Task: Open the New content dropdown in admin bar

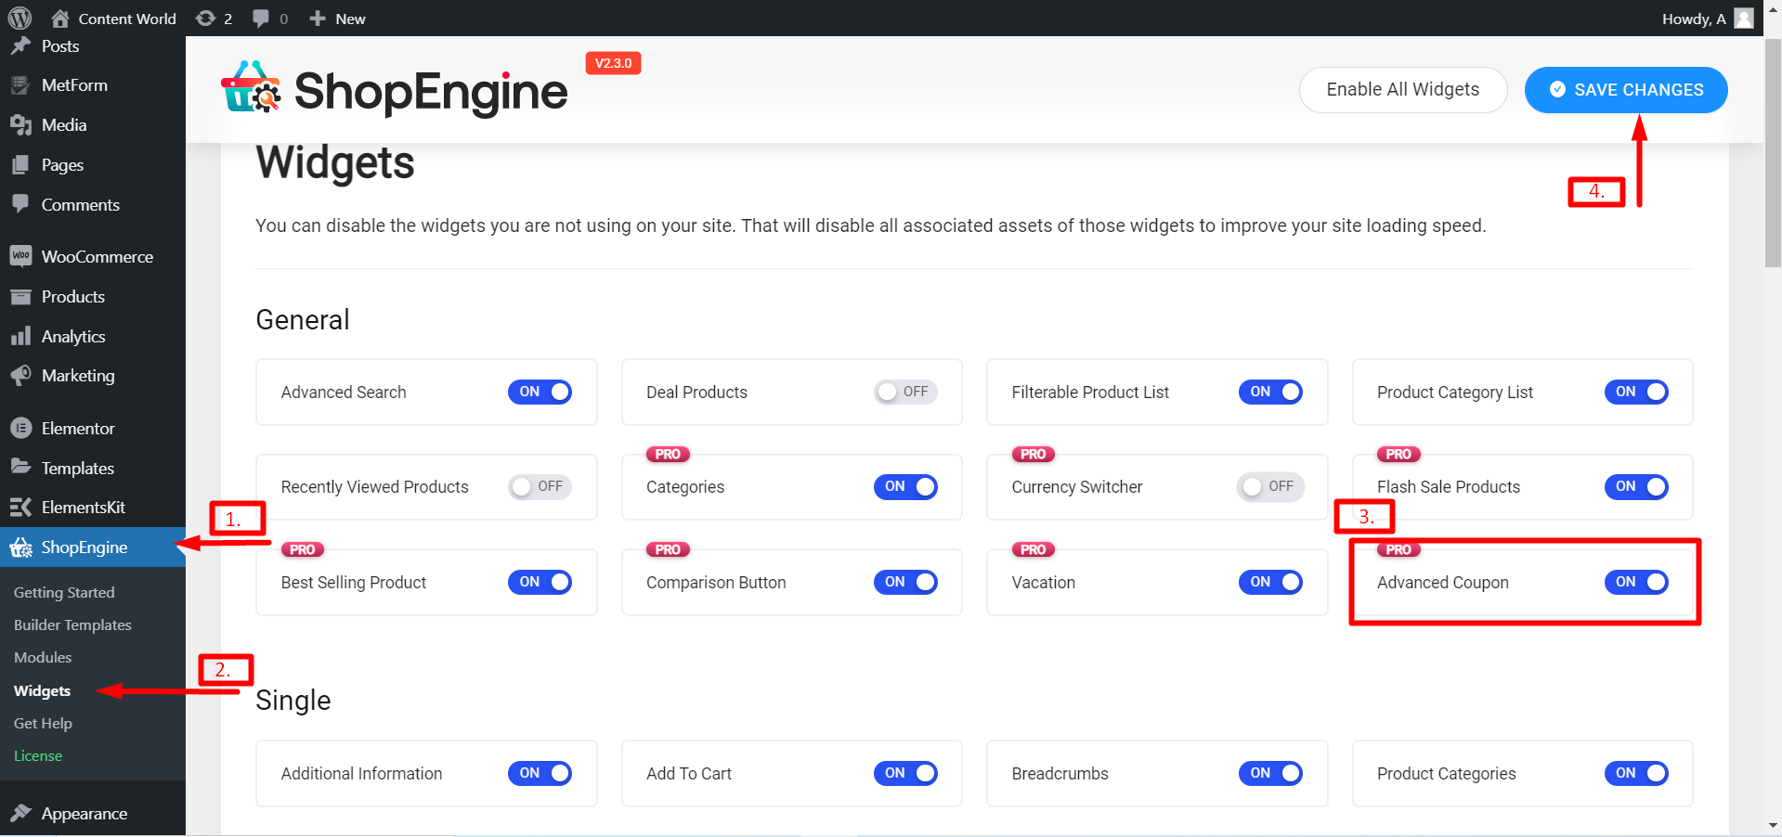Action: [338, 19]
